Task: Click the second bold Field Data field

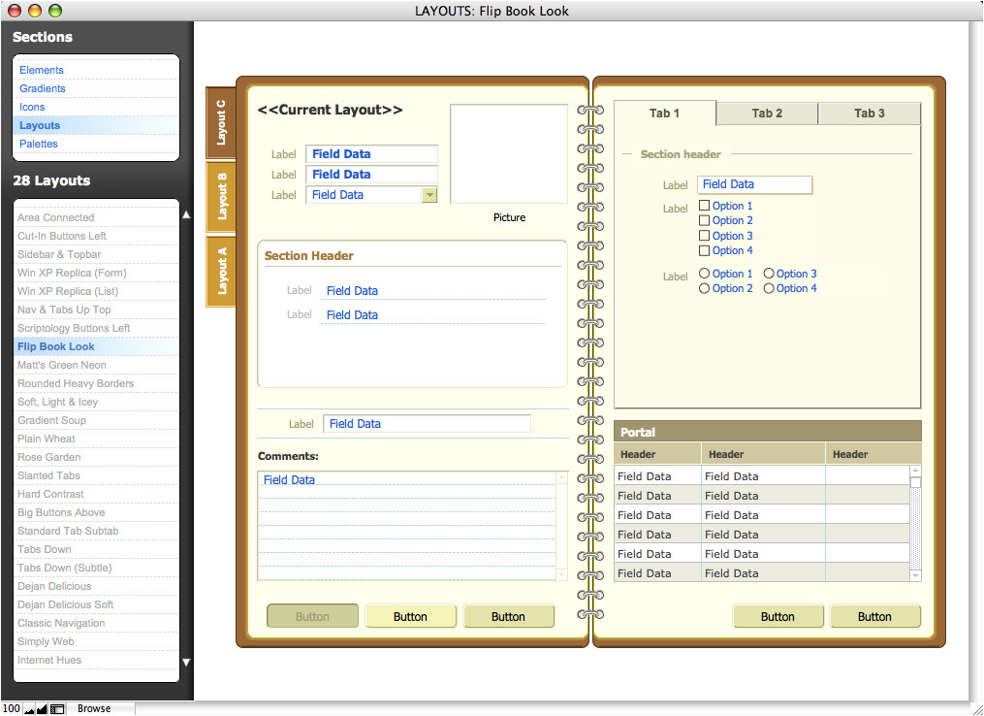Action: pyautogui.click(x=371, y=174)
